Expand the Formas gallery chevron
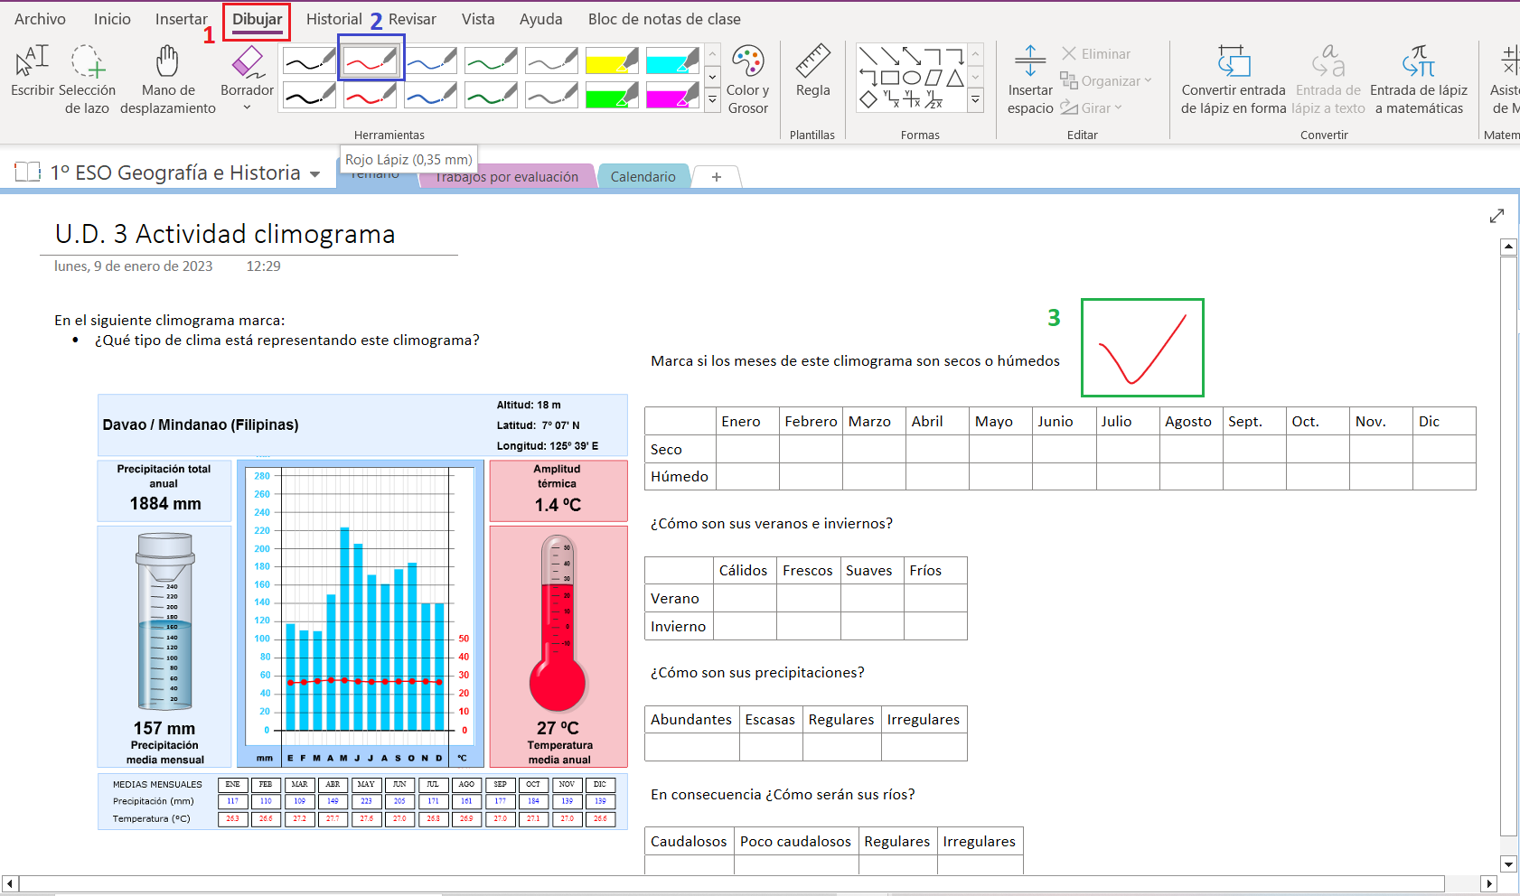Image resolution: width=1520 pixels, height=896 pixels. (975, 99)
